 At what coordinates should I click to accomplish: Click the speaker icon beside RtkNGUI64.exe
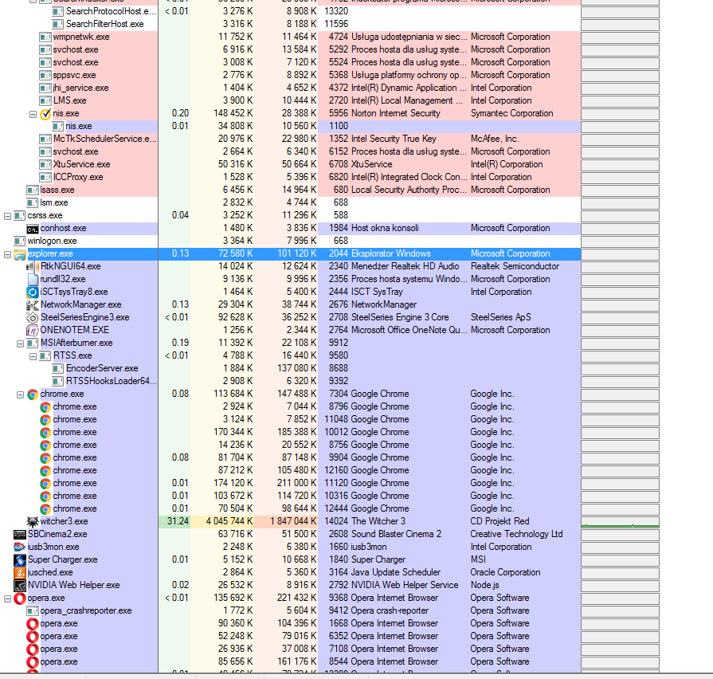(x=33, y=266)
